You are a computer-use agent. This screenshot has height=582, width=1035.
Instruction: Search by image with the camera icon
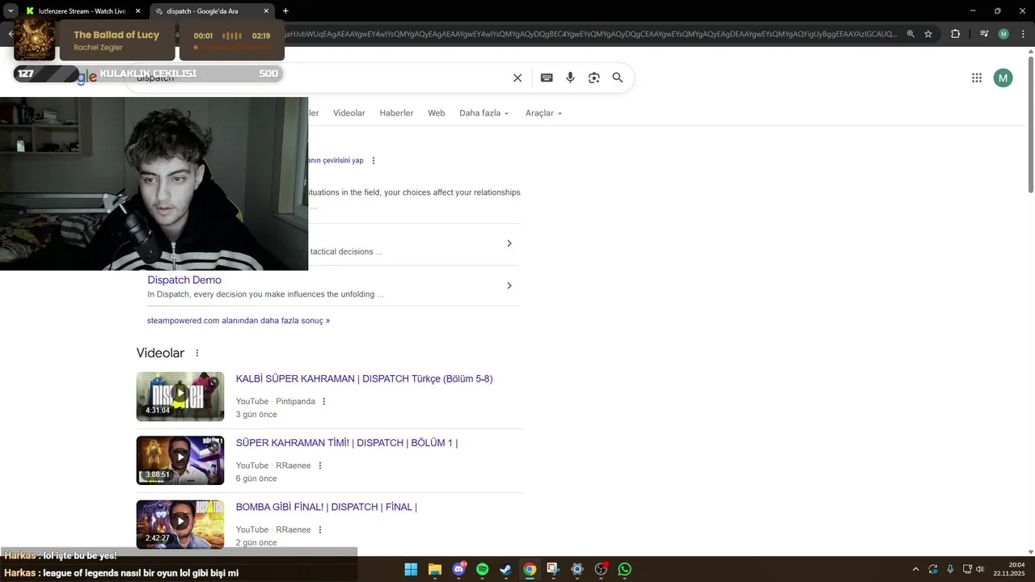(x=594, y=78)
